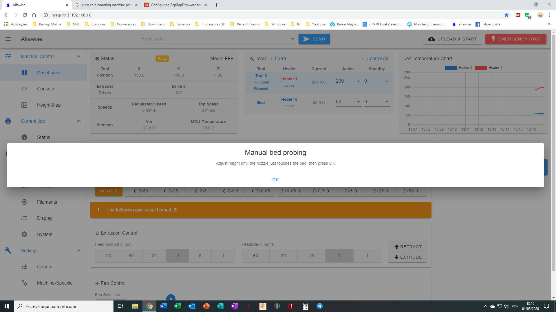Open the hamburger navigation menu
Screen dimensions: 556x312
point(8,39)
